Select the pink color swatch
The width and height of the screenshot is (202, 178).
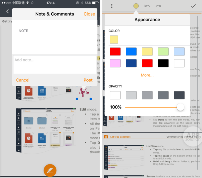pos(115,63)
